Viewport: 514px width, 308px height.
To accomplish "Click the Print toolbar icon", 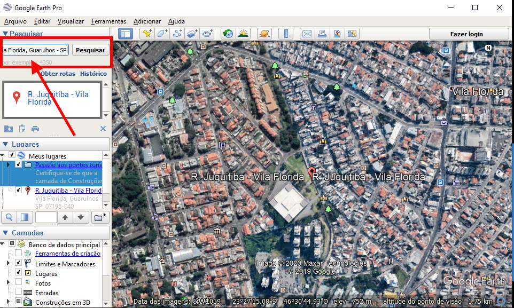I will pos(322,34).
